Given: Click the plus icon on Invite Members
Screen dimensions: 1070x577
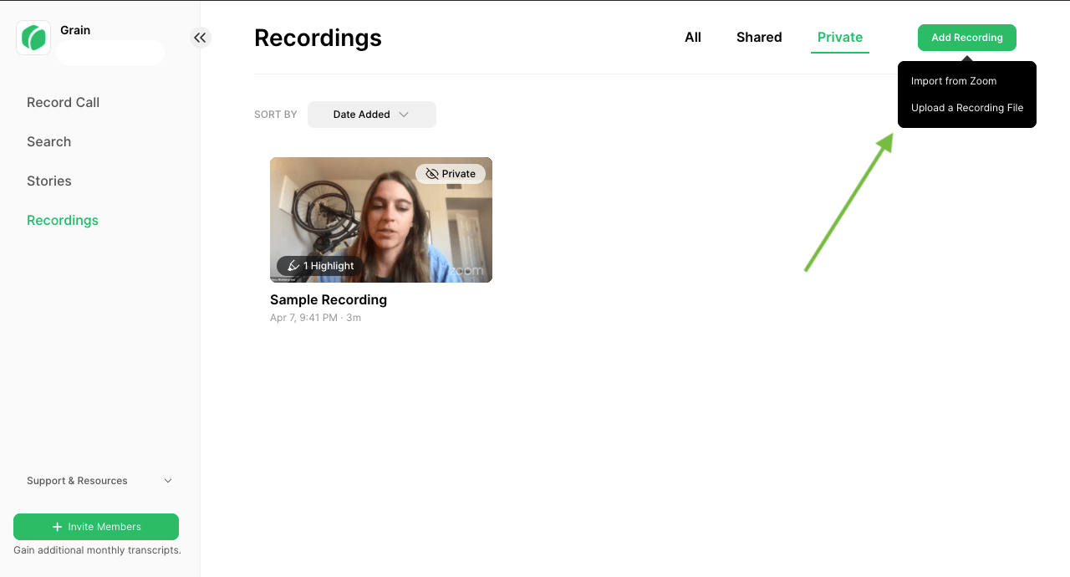Looking at the screenshot, I should tap(57, 527).
